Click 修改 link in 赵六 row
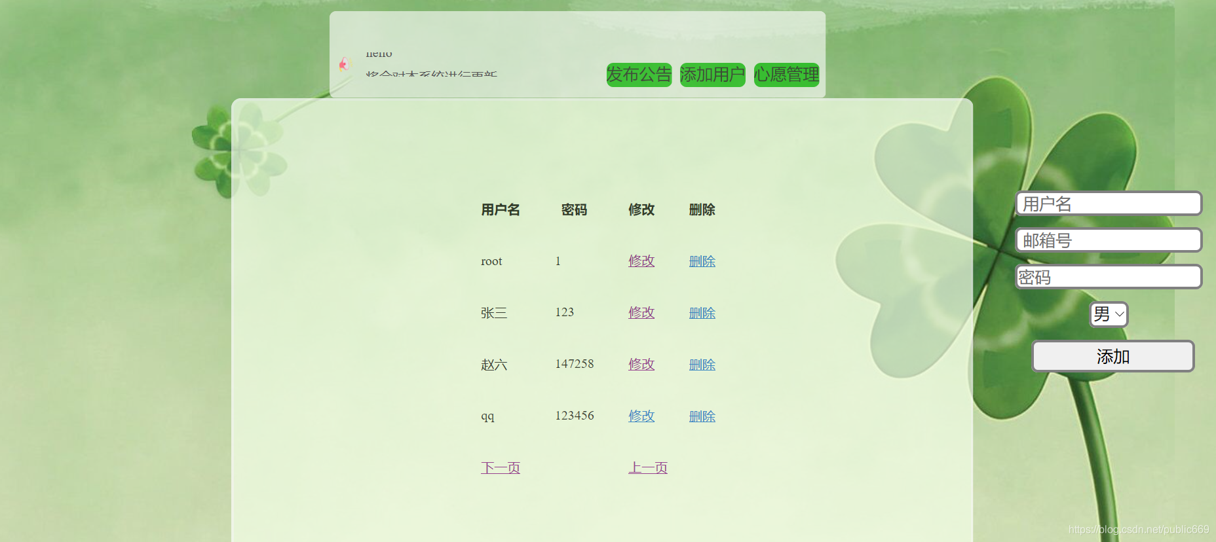 641,364
